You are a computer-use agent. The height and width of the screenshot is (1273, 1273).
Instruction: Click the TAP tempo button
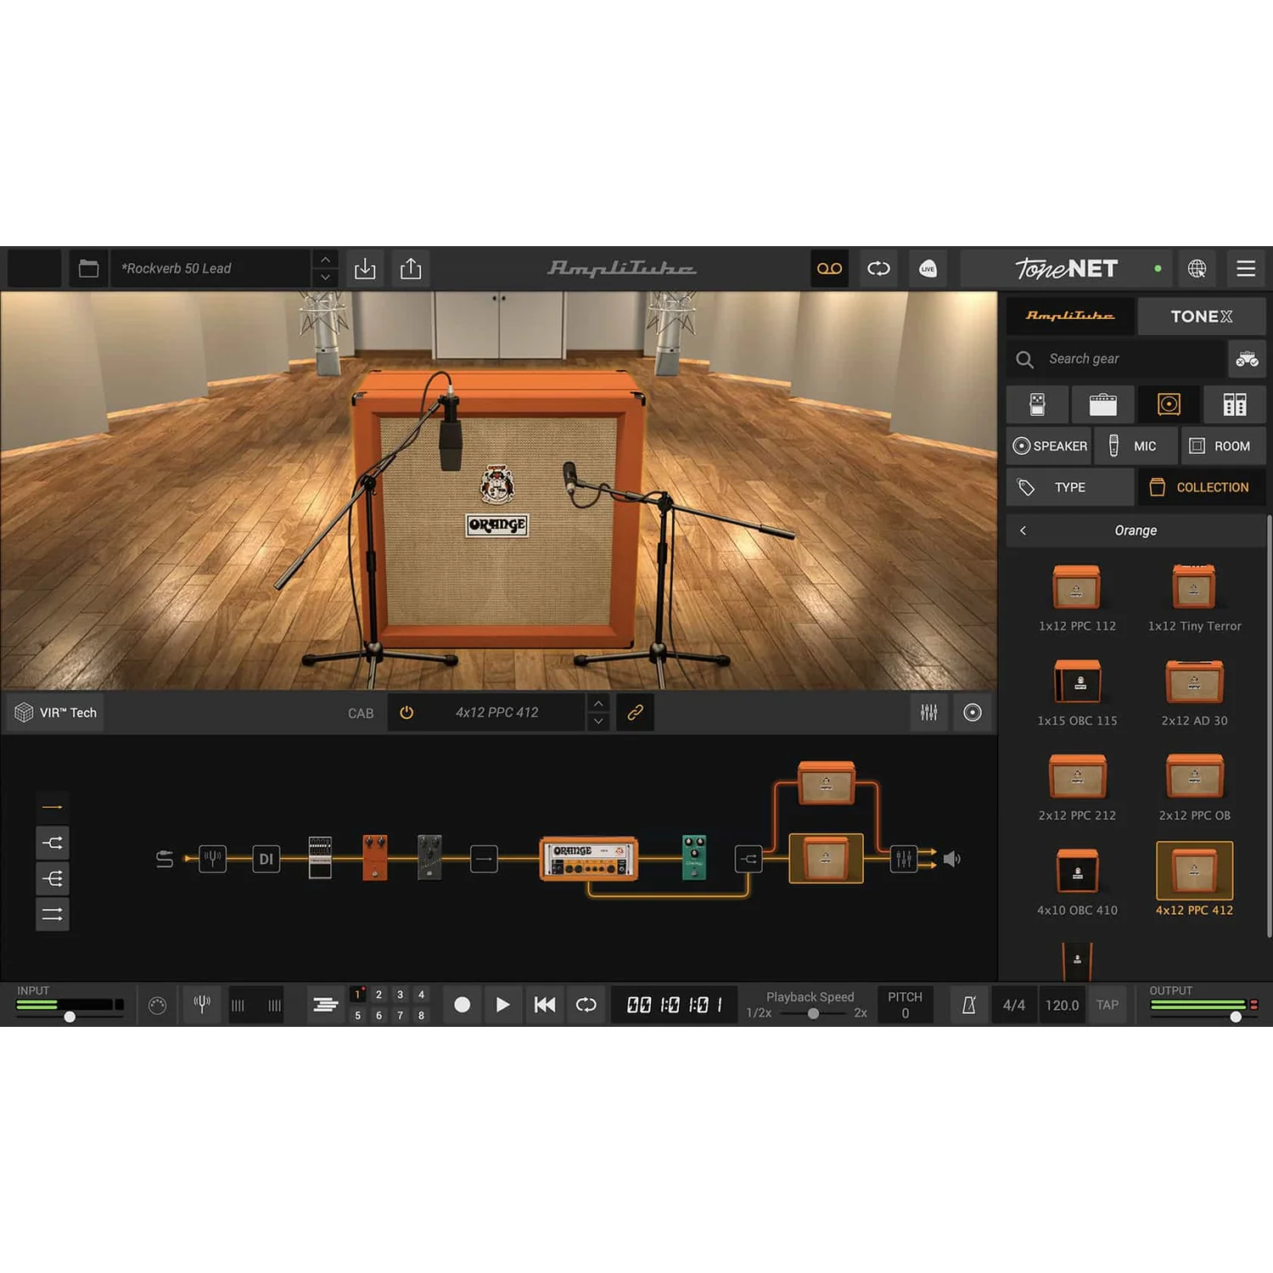coord(1108,1005)
